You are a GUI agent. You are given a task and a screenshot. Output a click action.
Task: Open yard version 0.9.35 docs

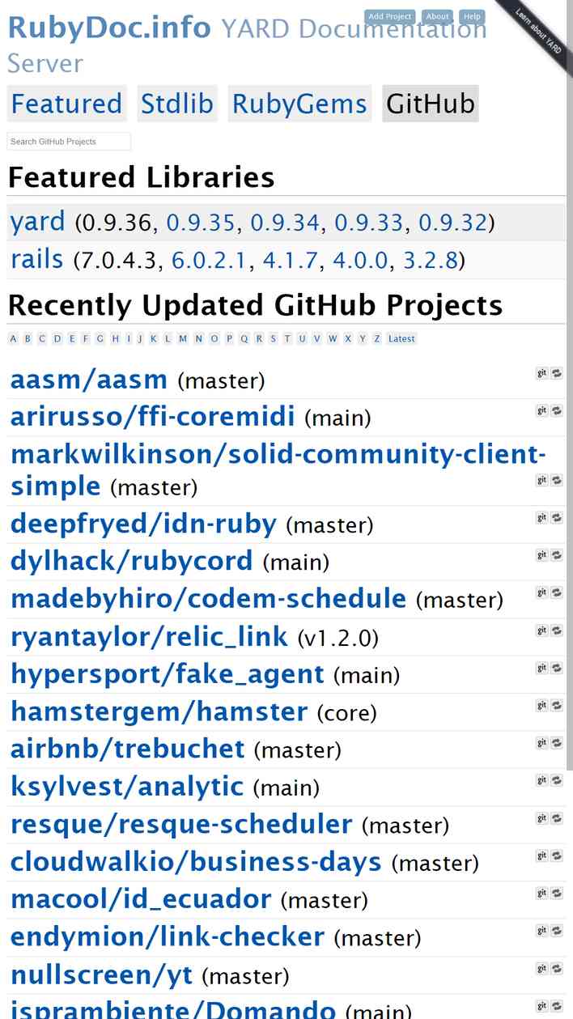[x=201, y=223]
